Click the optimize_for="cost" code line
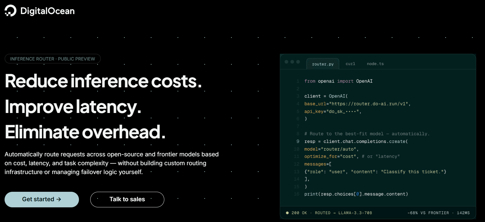 point(352,156)
